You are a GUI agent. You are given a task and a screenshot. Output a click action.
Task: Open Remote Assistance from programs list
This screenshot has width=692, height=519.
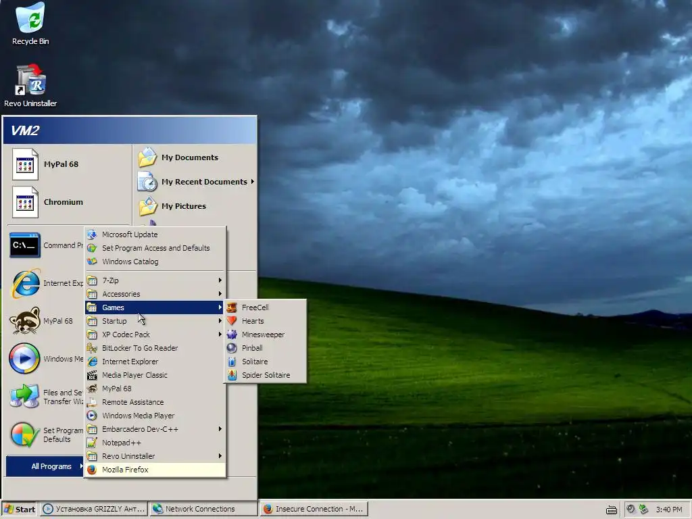coord(155,402)
